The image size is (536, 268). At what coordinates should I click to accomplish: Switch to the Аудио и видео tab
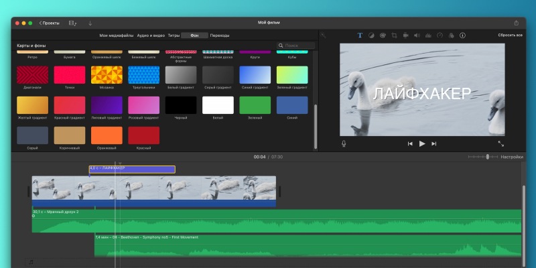point(151,36)
